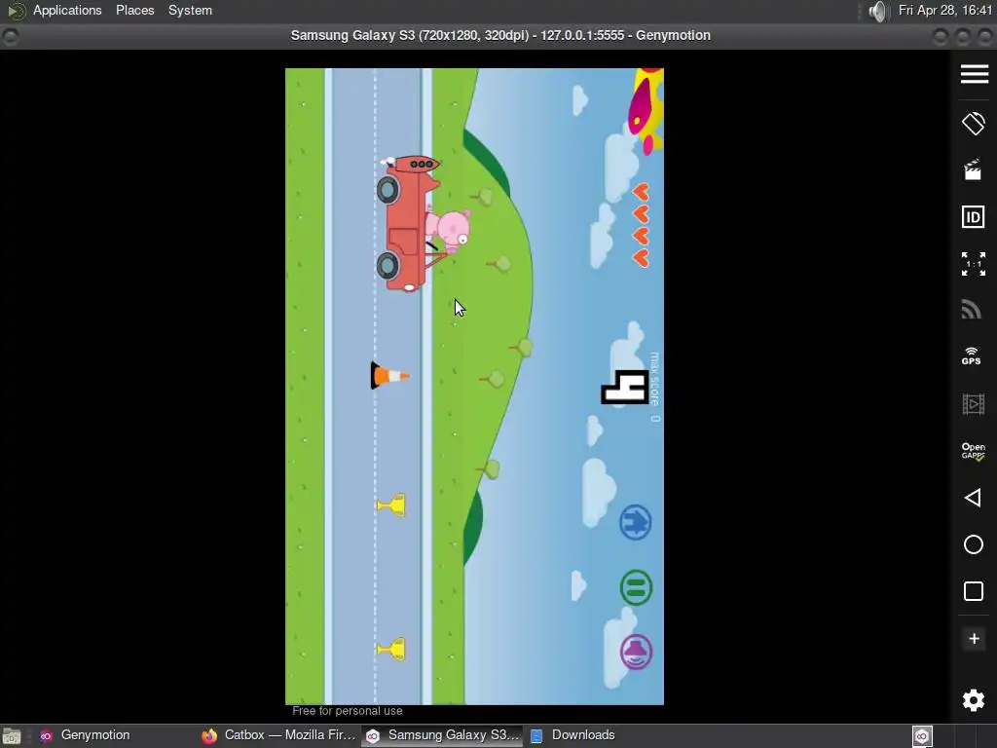The height and width of the screenshot is (748, 997).
Task: Open the Applications menu
Action: click(x=67, y=10)
